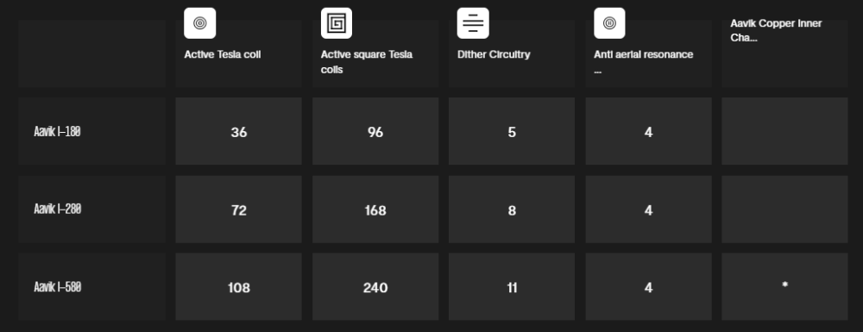Image resolution: width=863 pixels, height=332 pixels.
Task: Select the Aavik Copper Inner Cha... header
Action: tap(776, 30)
